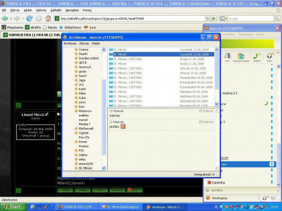Open radio from the Gadu-Gadu toolbar
The width and height of the screenshot is (282, 211).
pos(269,57)
